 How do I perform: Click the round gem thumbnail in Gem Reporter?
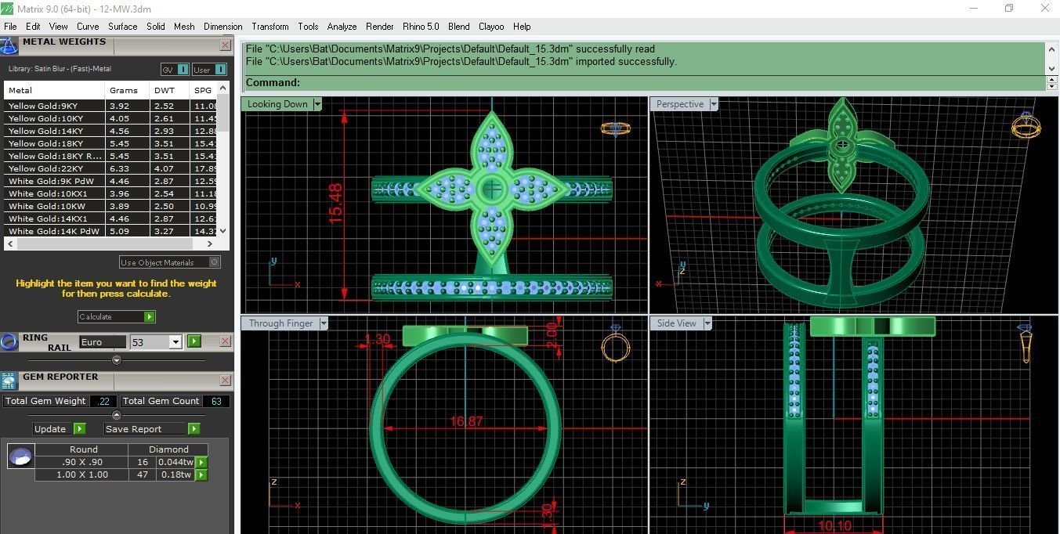coord(20,456)
